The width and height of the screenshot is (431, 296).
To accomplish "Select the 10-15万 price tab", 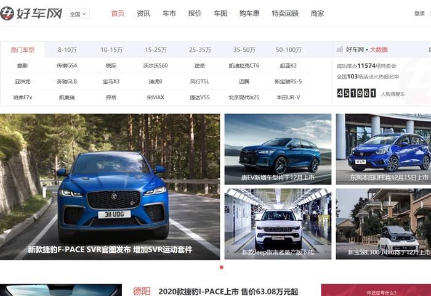I will click(111, 50).
